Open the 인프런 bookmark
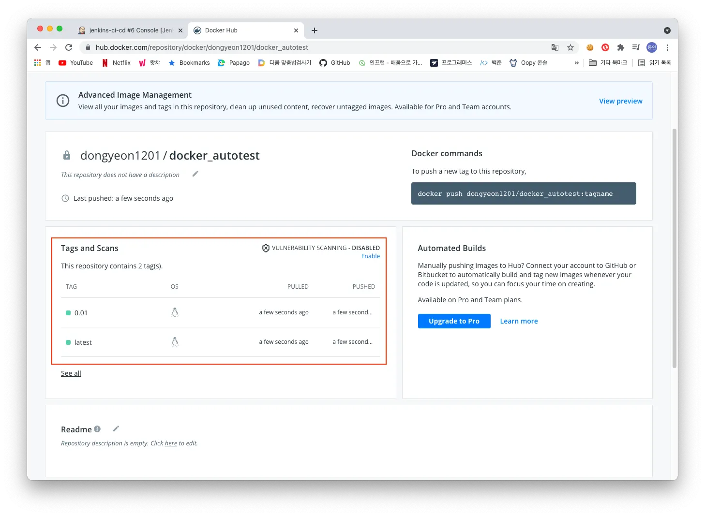Screen dimensions: 705x516 [390, 63]
